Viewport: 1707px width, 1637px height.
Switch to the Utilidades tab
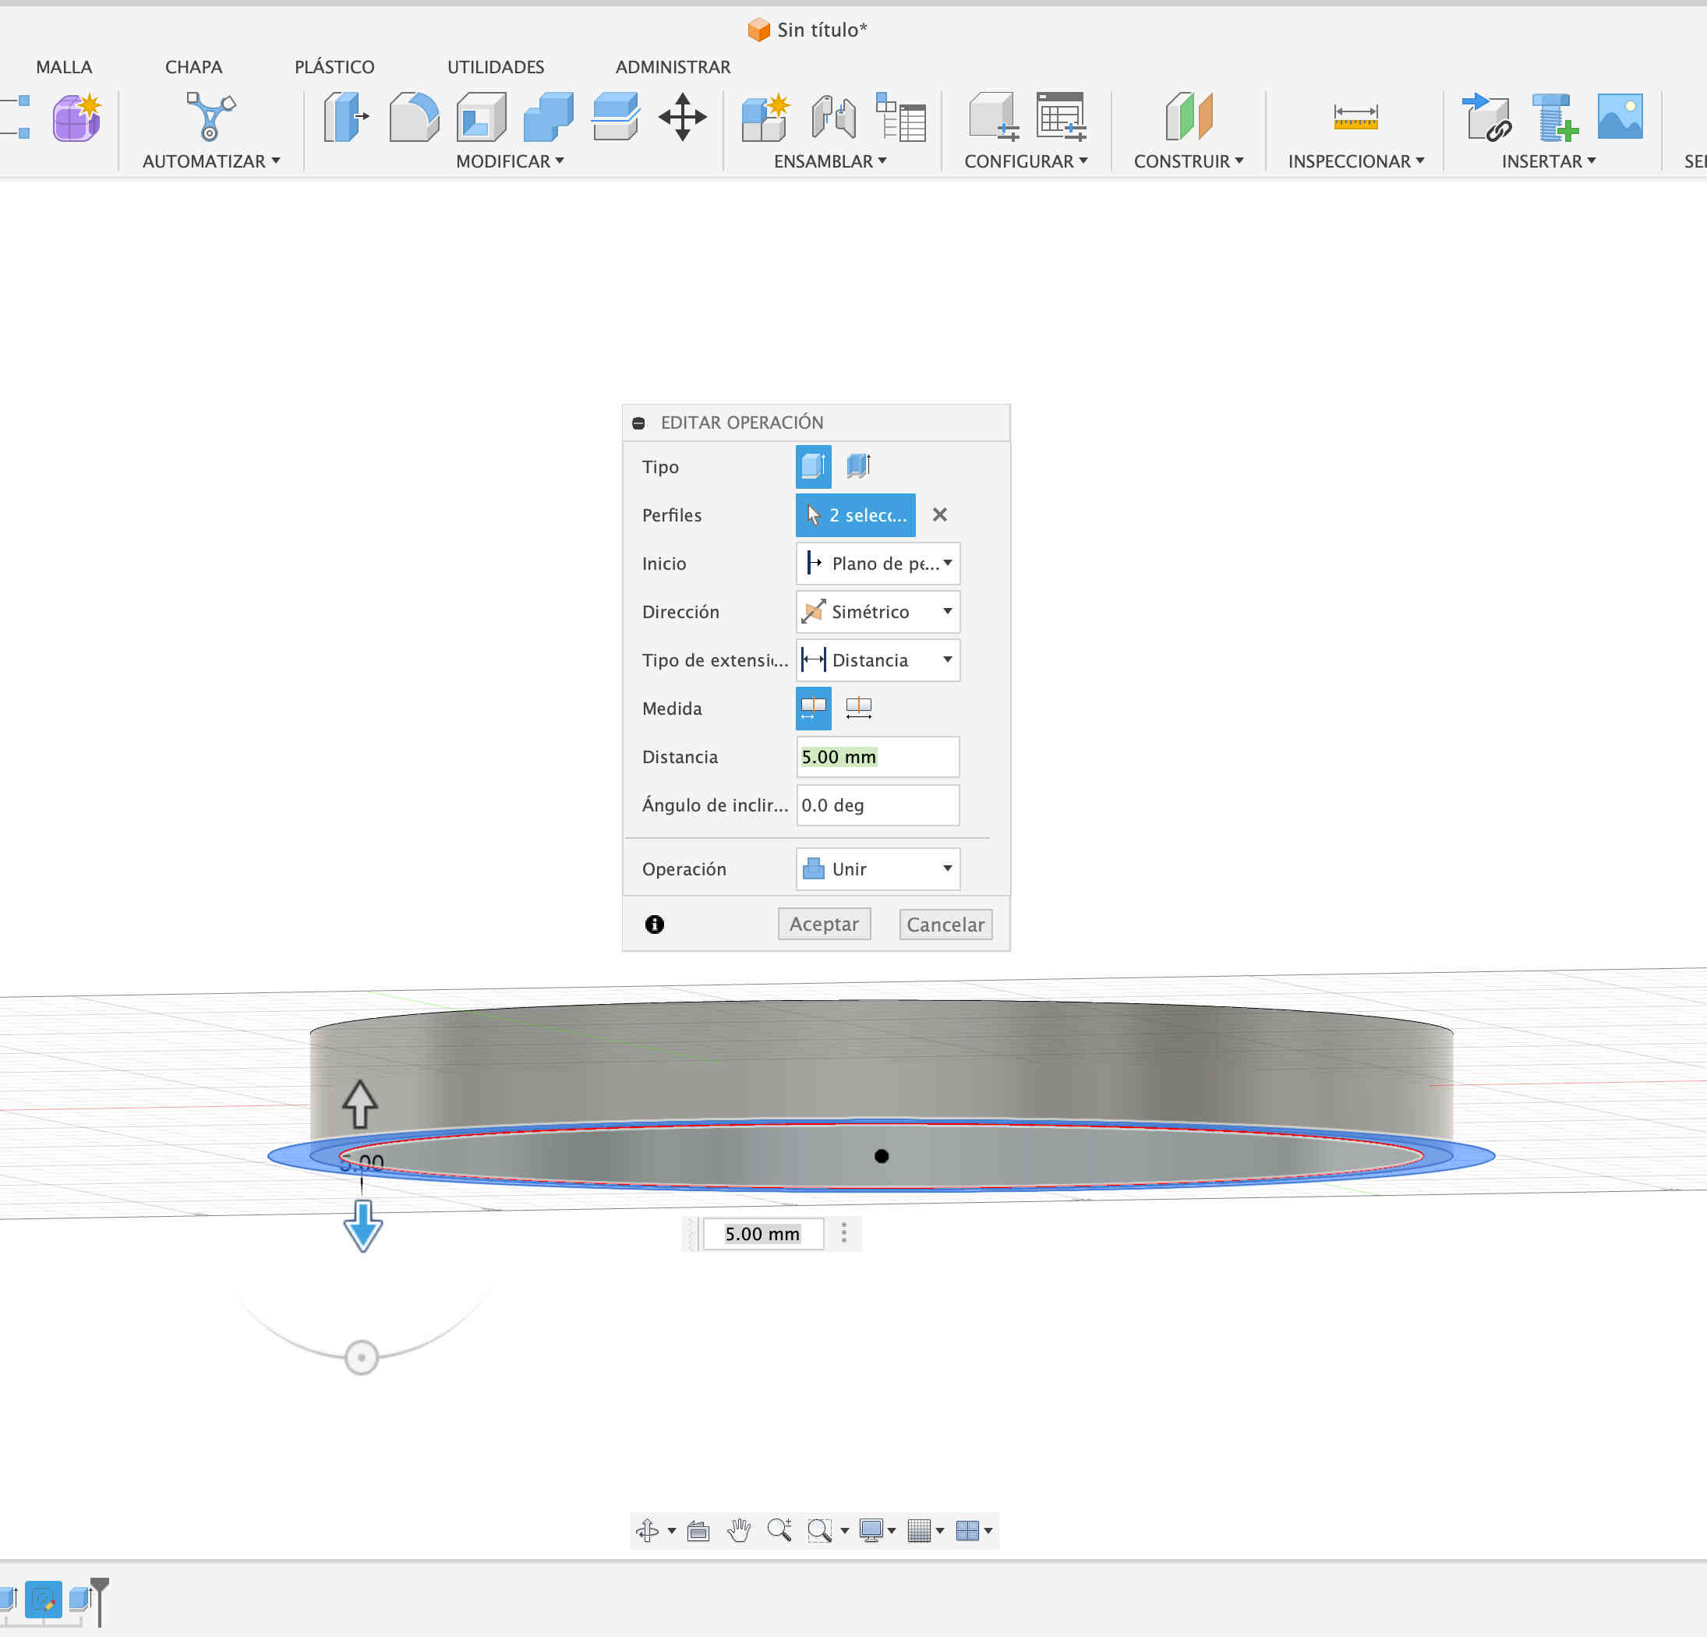pyautogui.click(x=496, y=67)
